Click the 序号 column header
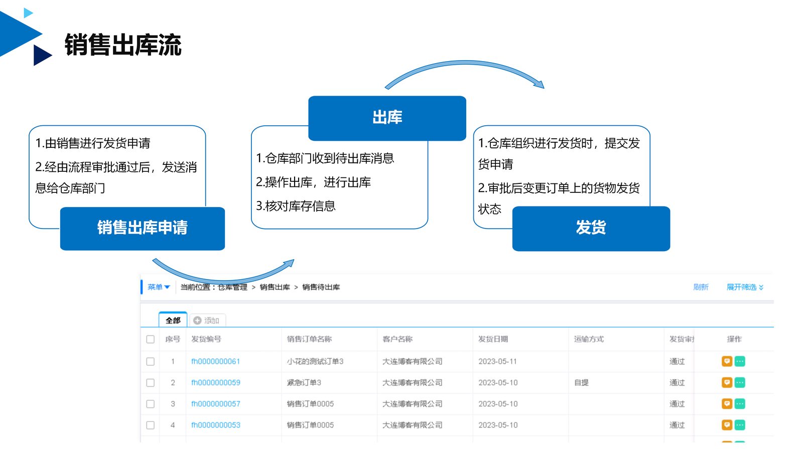This screenshot has width=803, height=451. (173, 339)
